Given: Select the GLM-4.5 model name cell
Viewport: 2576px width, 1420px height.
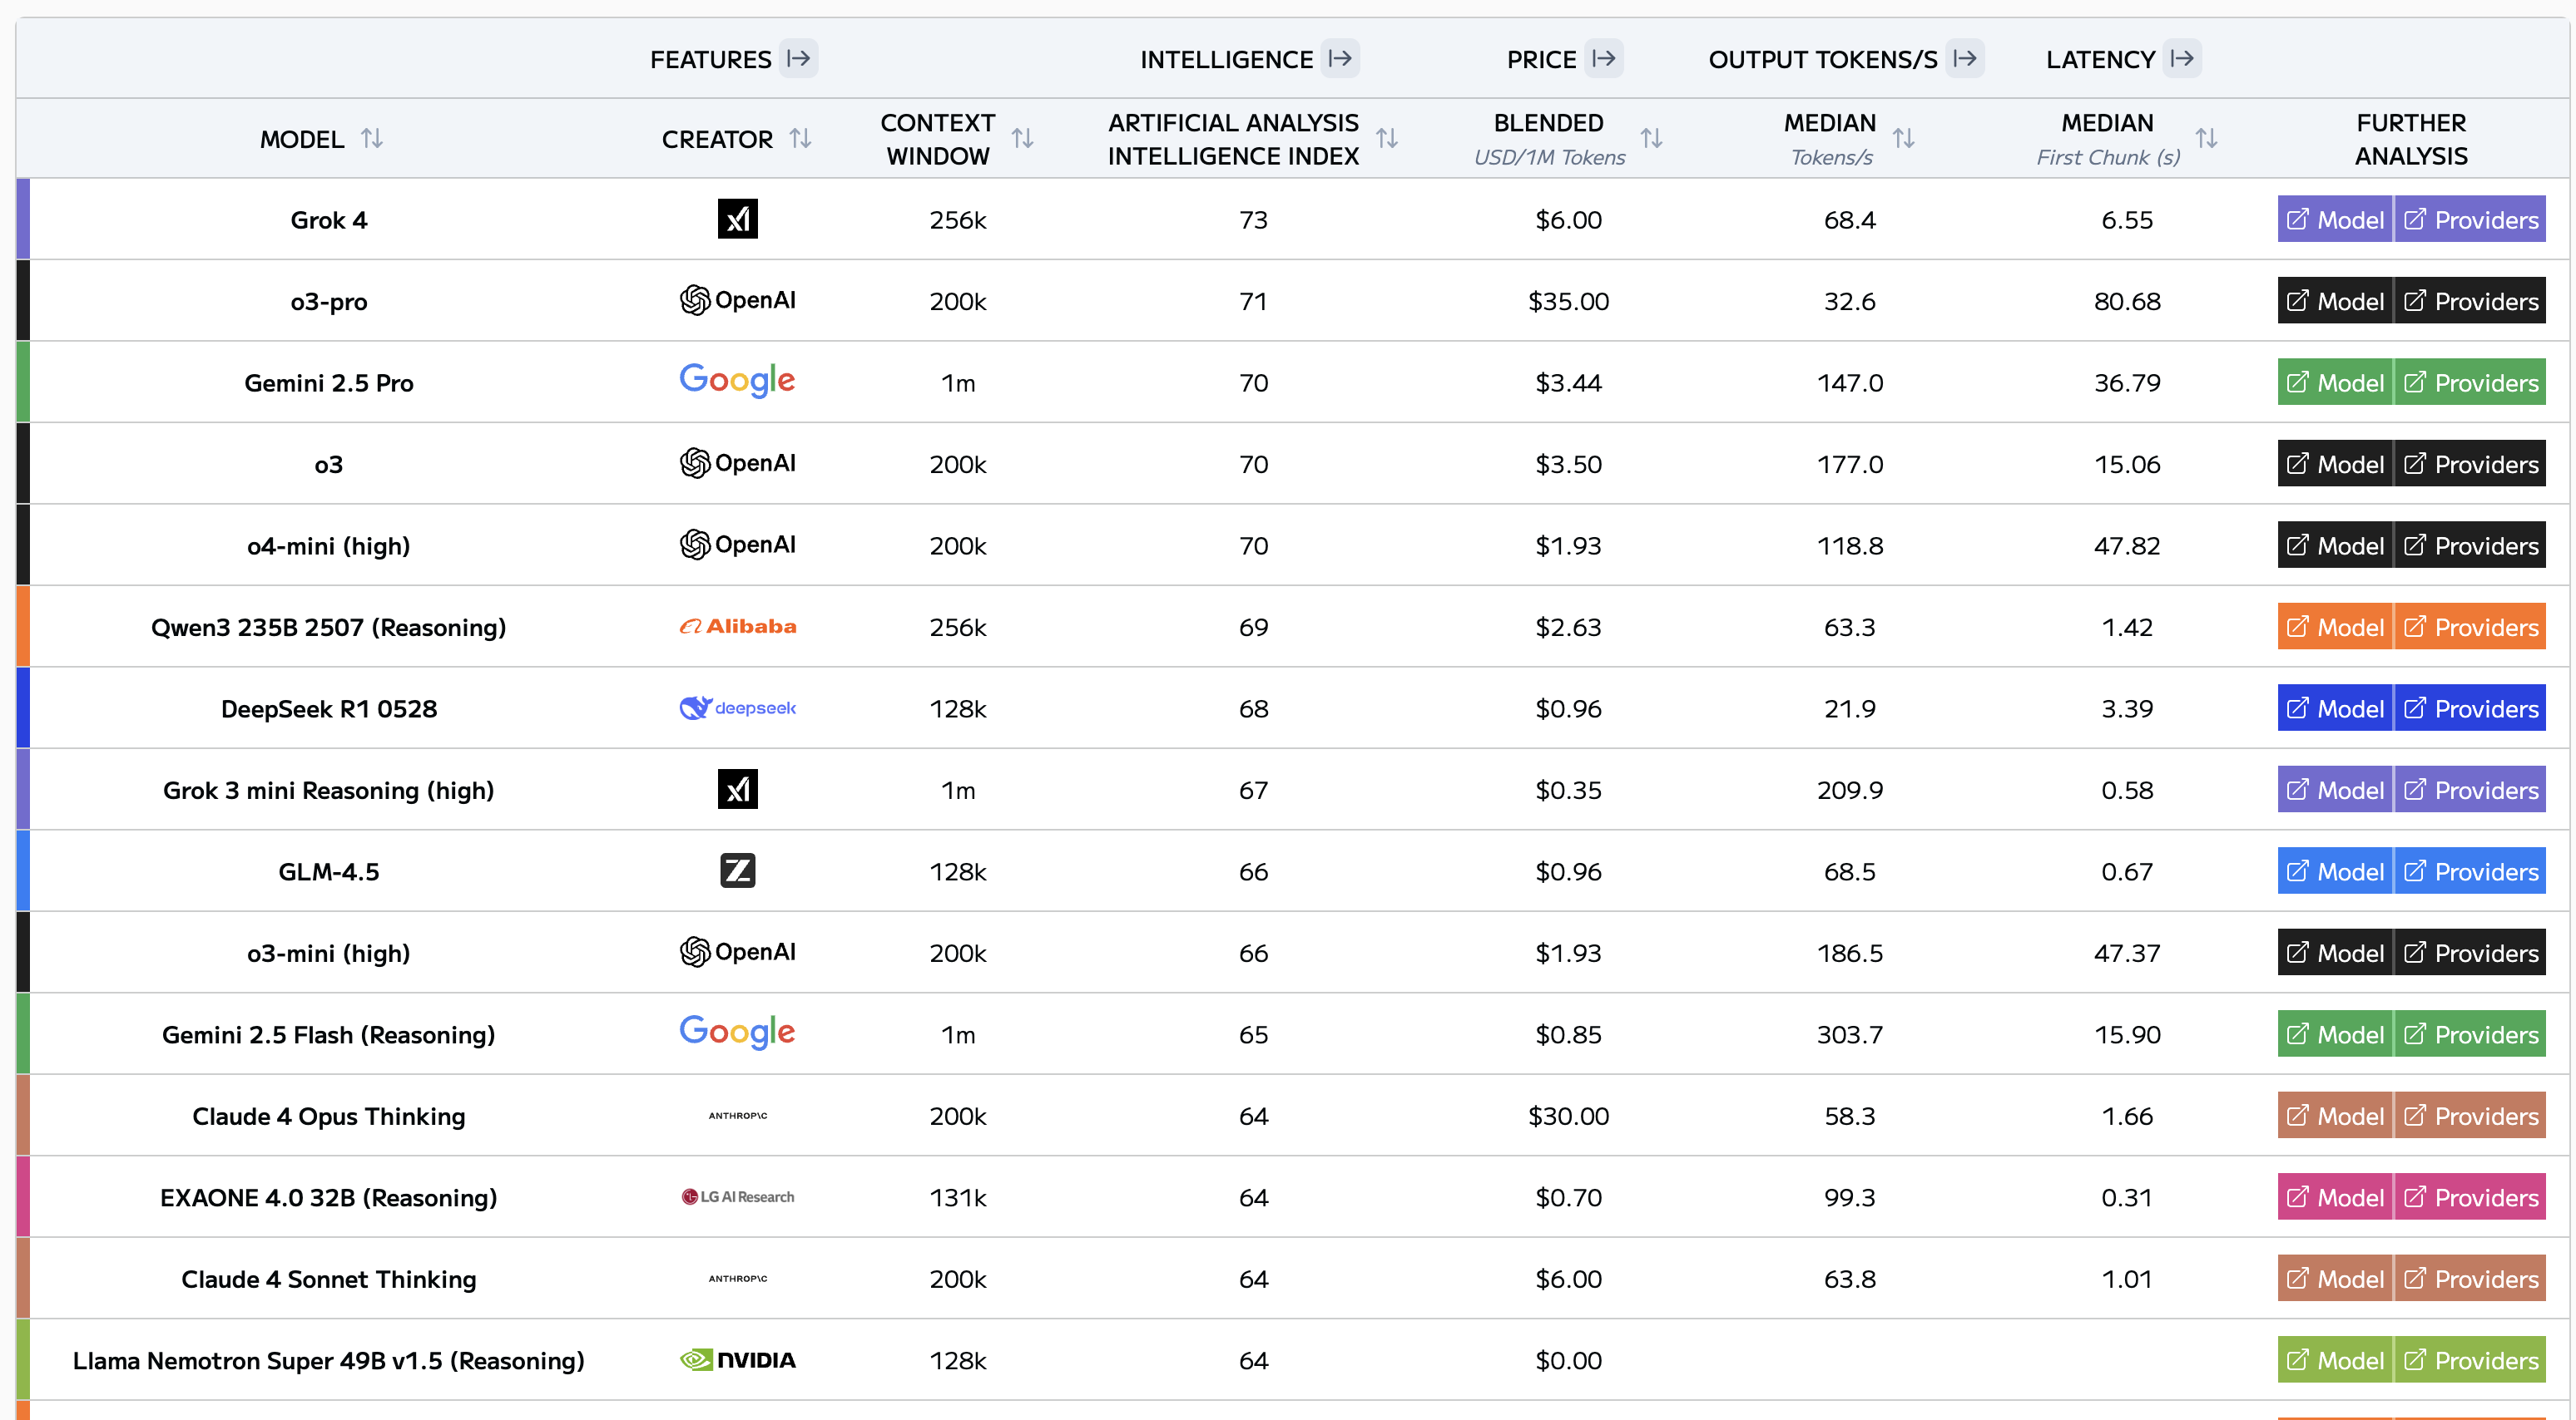Looking at the screenshot, I should (329, 871).
